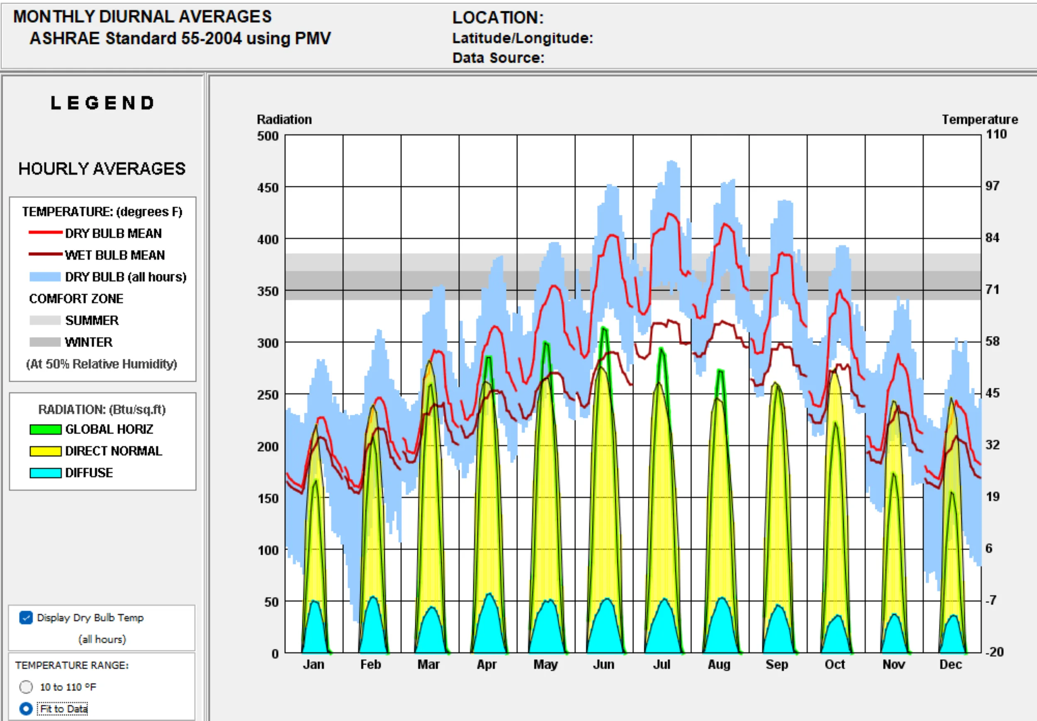The width and height of the screenshot is (1037, 721).
Task: Click the RADIATION: (Btu/sq.ft) legend title
Action: tap(102, 410)
